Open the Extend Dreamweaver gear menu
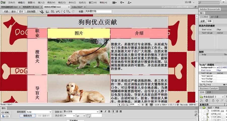The width and height of the screenshot is (227, 121). coord(122,3)
